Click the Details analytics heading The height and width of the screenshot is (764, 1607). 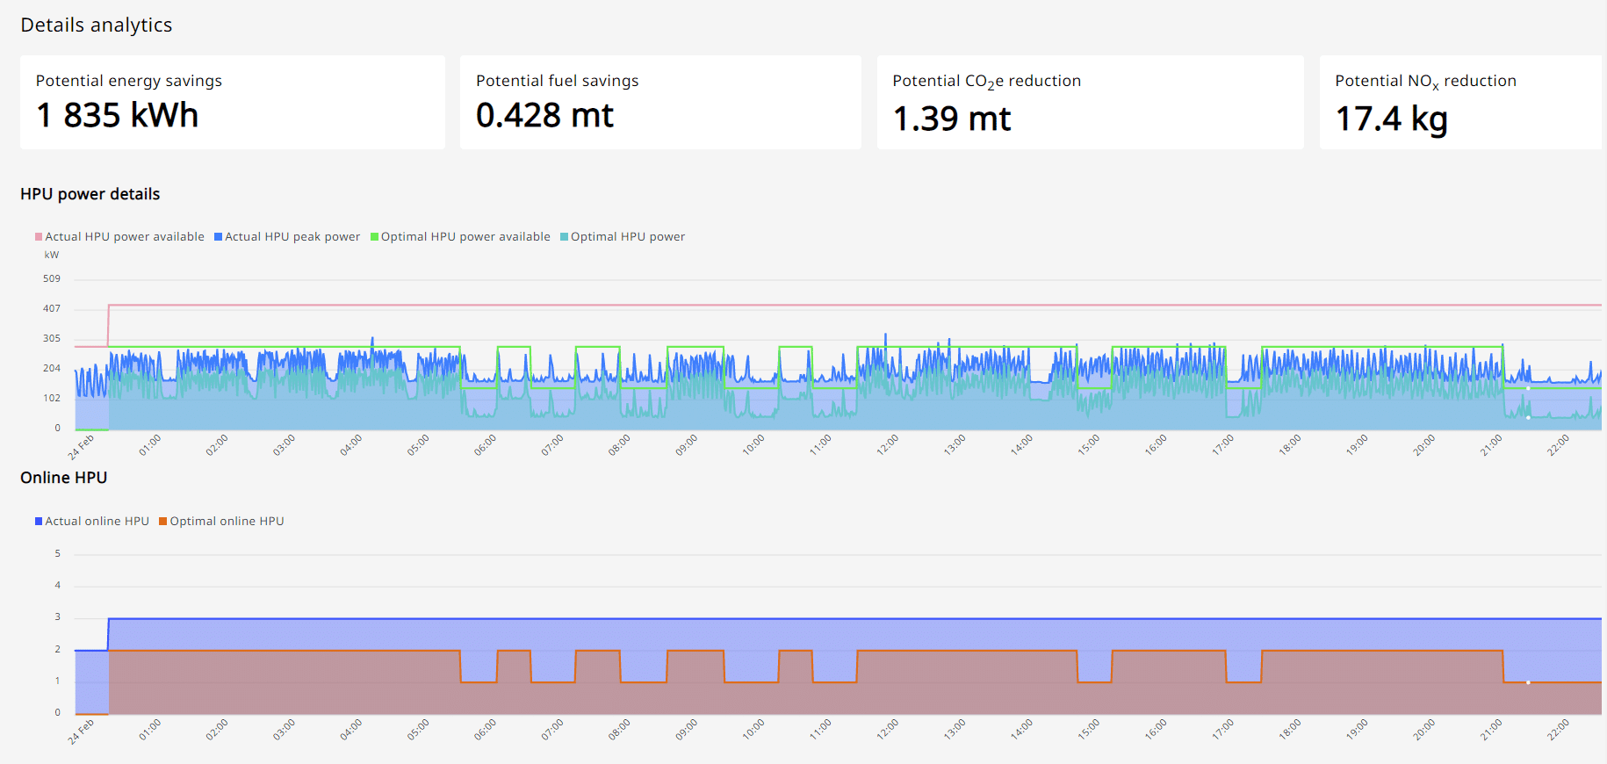pos(97,25)
